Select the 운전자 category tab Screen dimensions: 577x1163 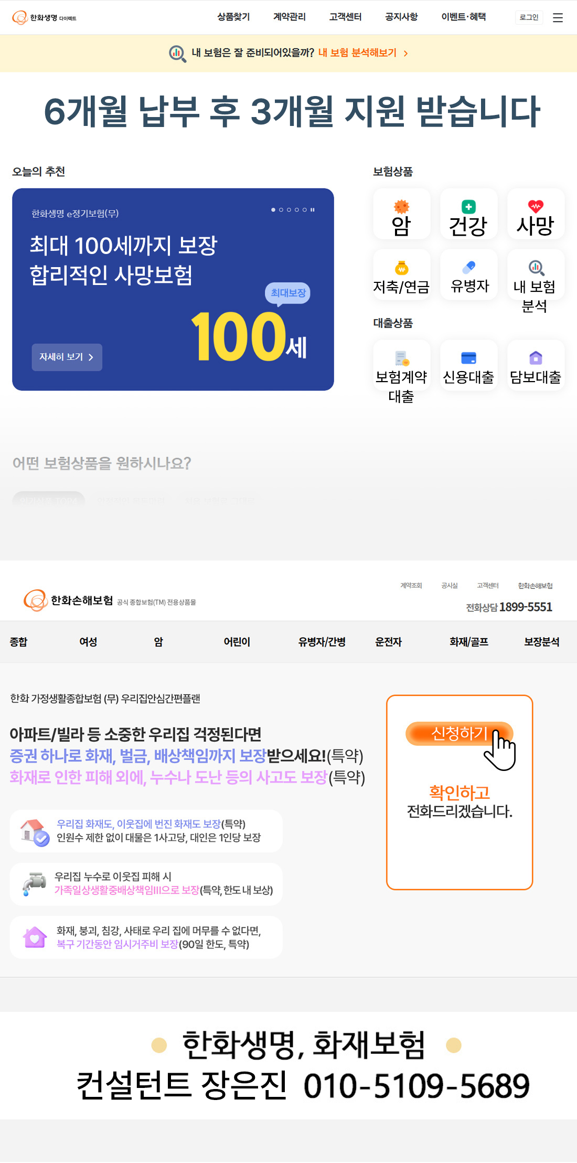(x=389, y=642)
